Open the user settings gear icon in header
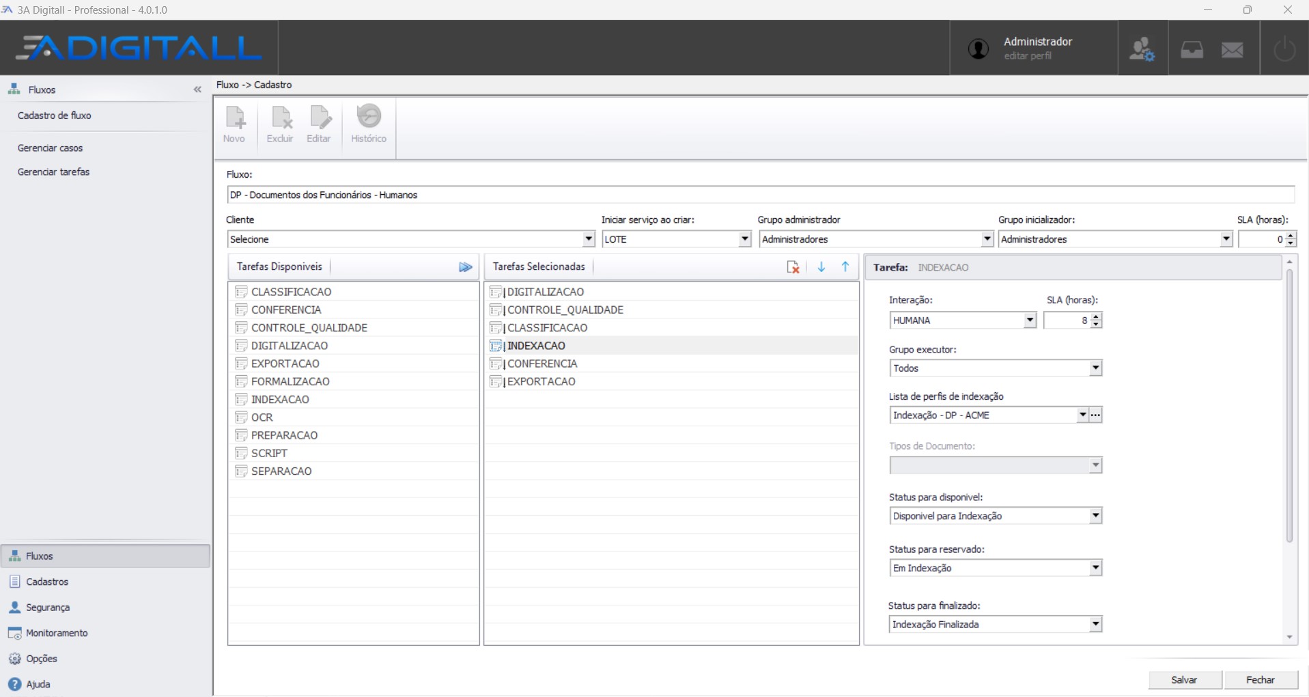The height and width of the screenshot is (697, 1309). (x=1142, y=49)
